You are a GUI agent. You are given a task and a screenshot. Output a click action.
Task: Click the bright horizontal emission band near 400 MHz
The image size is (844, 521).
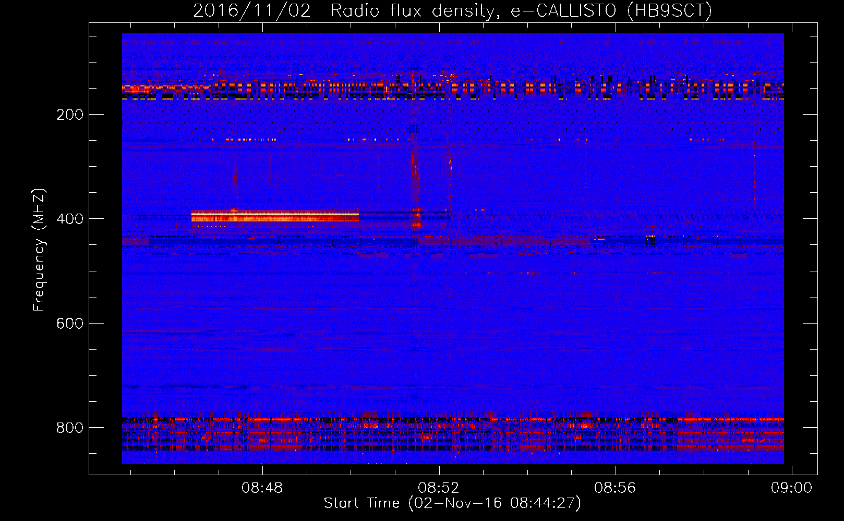(x=275, y=216)
